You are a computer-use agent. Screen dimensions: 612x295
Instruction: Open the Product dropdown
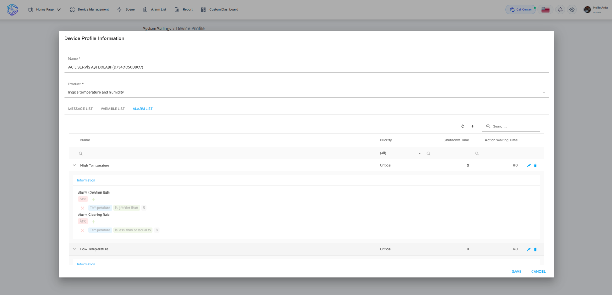point(544,92)
